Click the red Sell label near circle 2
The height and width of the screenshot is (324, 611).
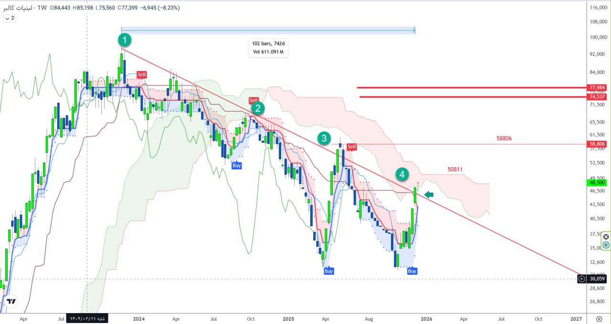[x=253, y=100]
